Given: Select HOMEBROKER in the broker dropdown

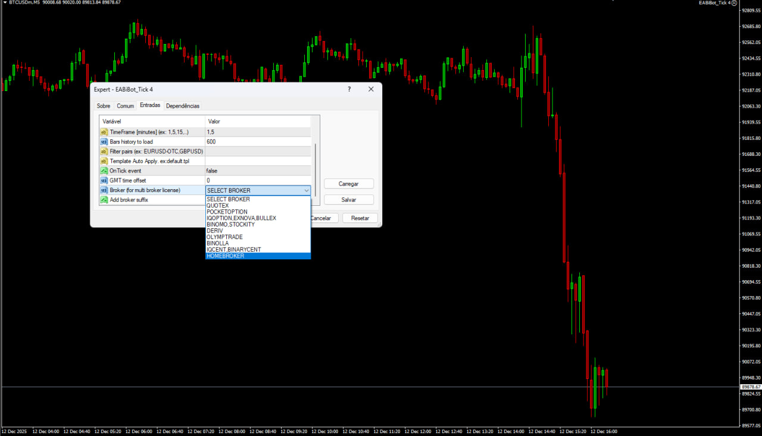Looking at the screenshot, I should coord(225,256).
